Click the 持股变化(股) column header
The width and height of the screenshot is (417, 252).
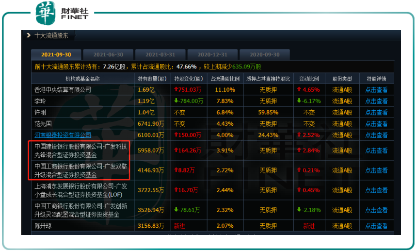pos(189,79)
